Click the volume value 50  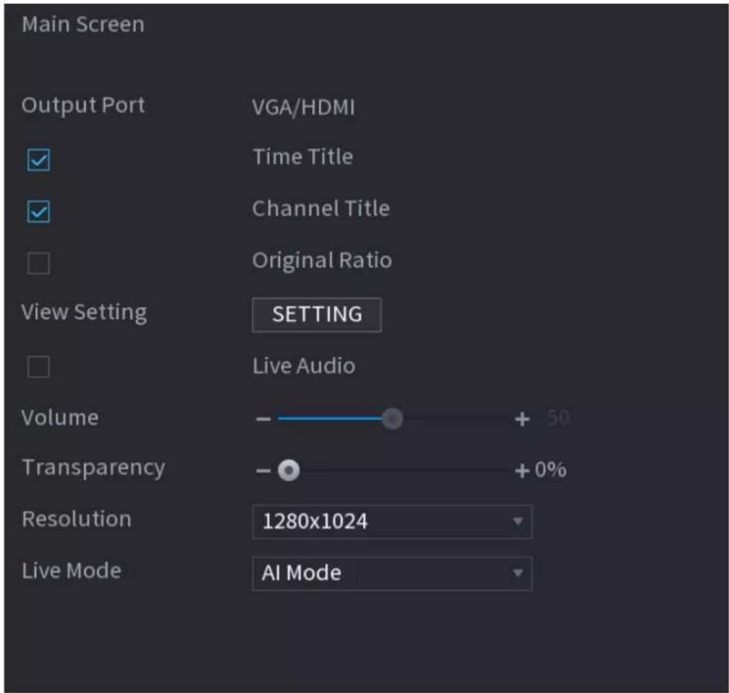pos(558,418)
